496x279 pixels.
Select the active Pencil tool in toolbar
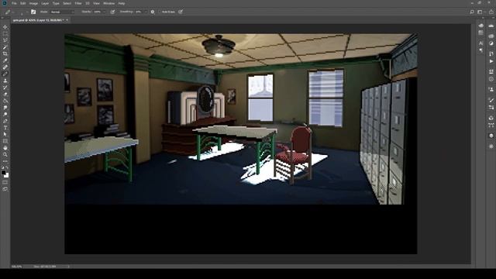tap(5, 74)
